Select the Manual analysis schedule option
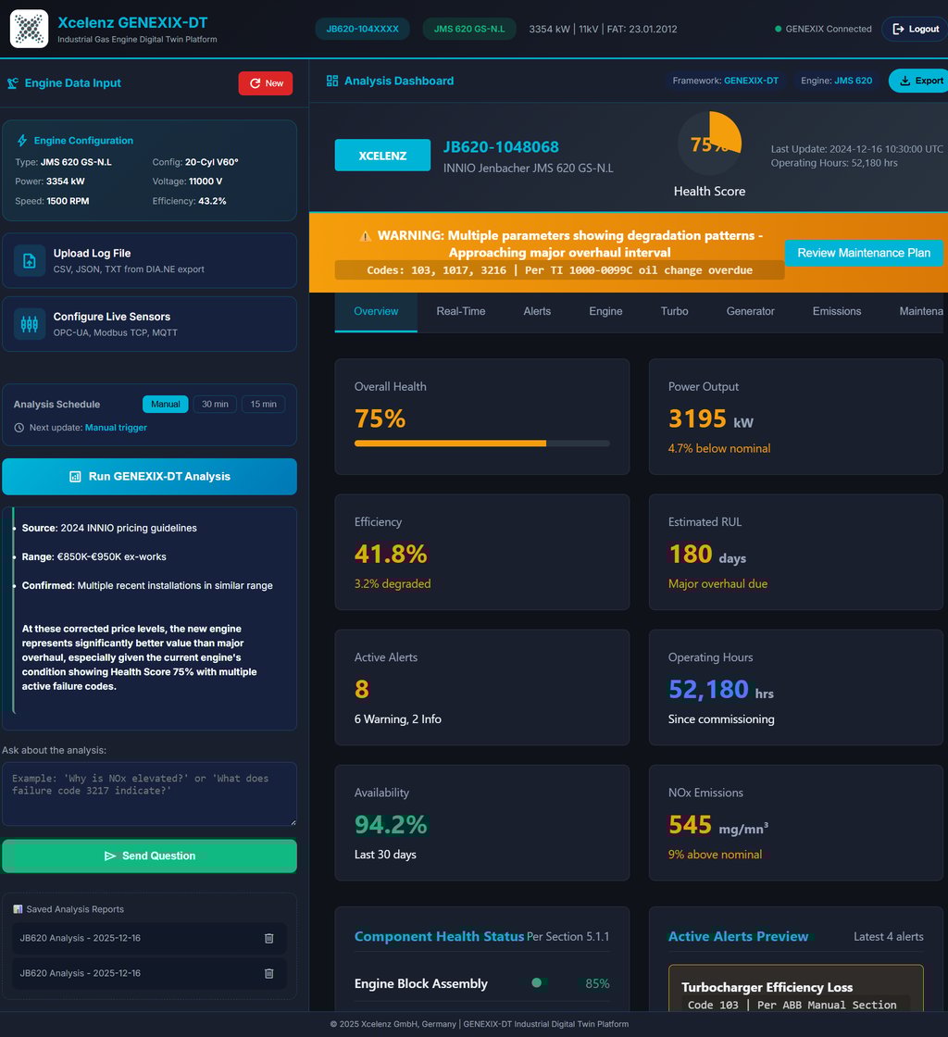Image resolution: width=948 pixels, height=1037 pixels. click(x=166, y=404)
